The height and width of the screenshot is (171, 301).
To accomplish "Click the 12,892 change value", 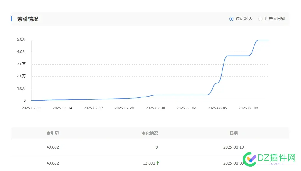I will coord(149,163).
